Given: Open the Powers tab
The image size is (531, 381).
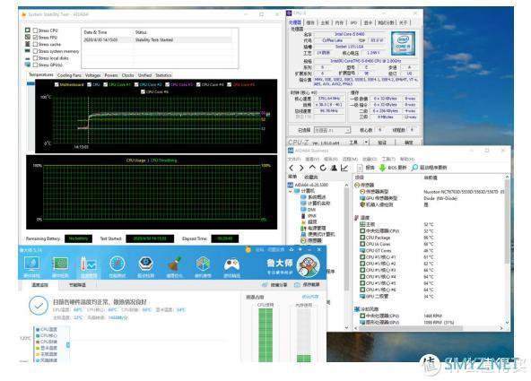Looking at the screenshot, I should pyautogui.click(x=111, y=75).
